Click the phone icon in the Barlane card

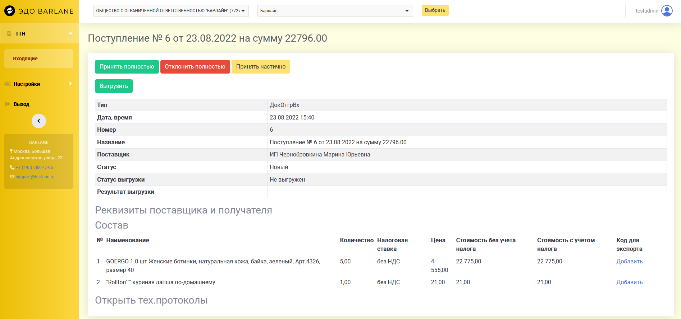click(12, 168)
